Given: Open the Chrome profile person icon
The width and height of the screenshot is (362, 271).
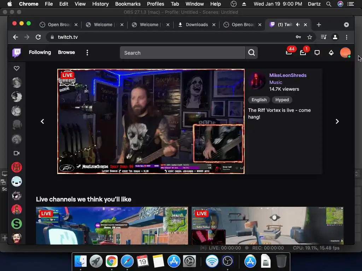Looking at the screenshot, I should click(335, 37).
